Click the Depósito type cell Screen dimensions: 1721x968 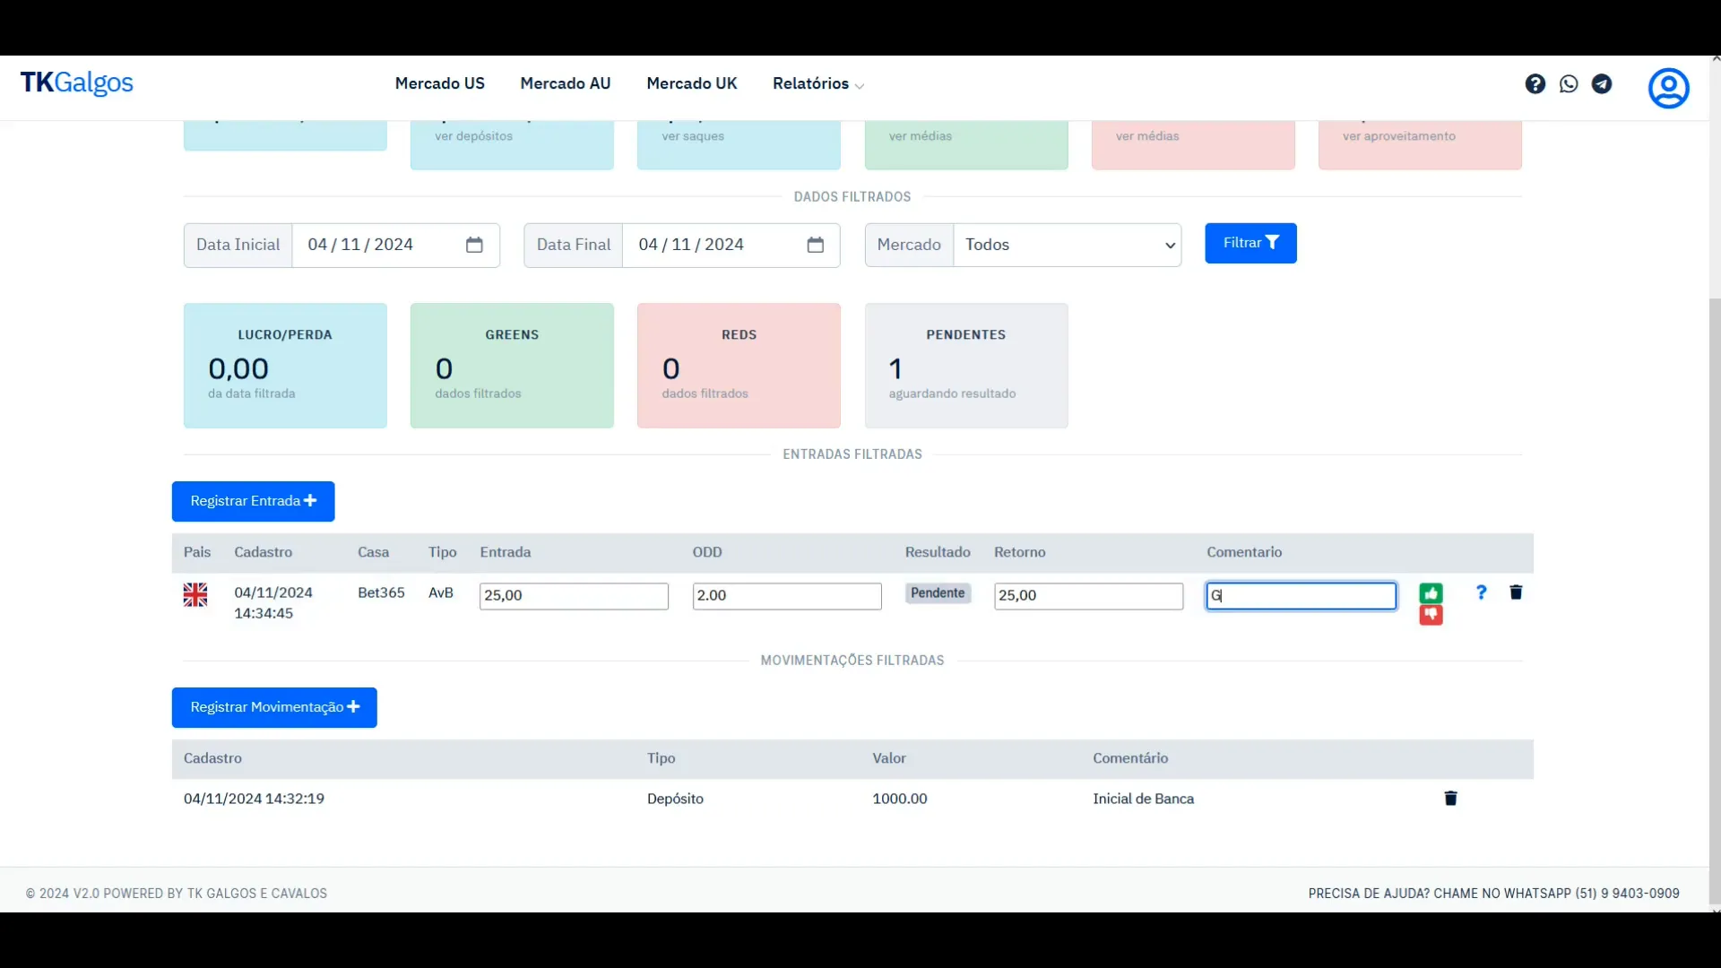pos(675,799)
